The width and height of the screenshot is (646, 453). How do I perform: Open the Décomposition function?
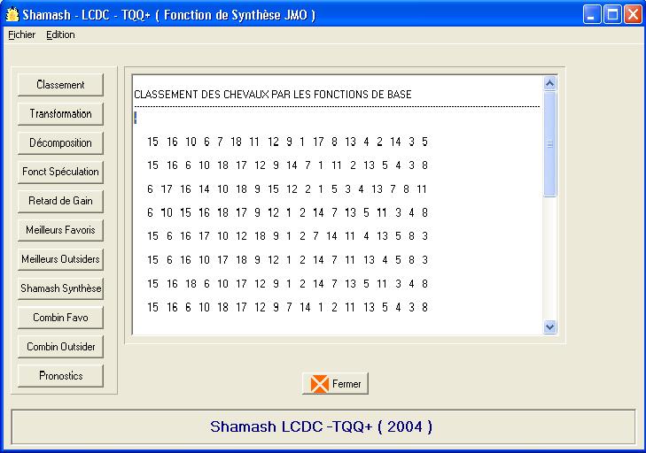click(60, 142)
